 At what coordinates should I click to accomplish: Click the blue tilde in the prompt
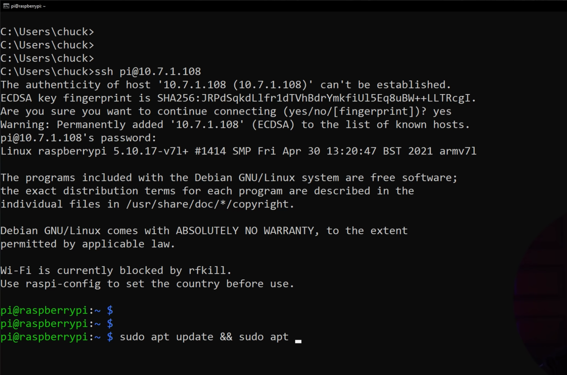[x=97, y=337]
